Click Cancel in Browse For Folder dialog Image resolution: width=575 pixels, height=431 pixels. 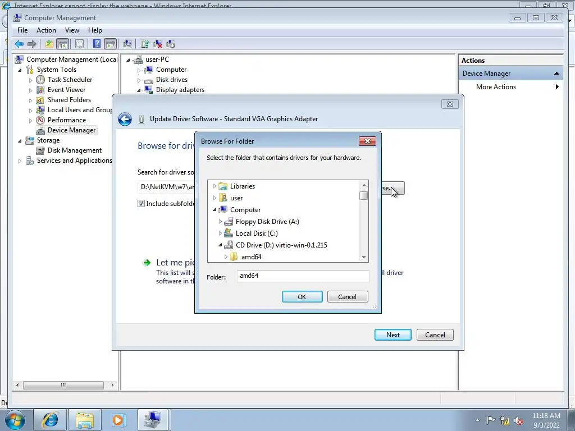click(347, 297)
